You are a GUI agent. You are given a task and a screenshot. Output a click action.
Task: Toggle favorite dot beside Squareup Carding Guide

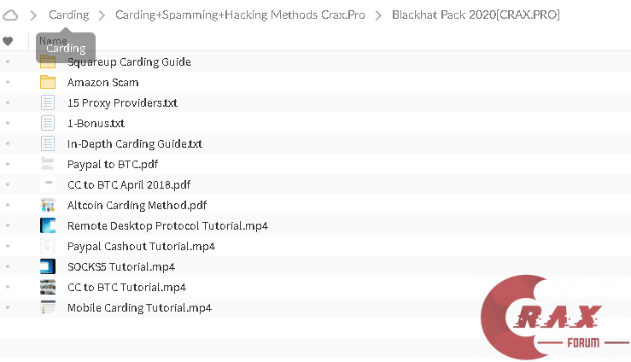tap(8, 61)
